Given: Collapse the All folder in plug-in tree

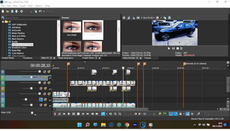Looking at the screenshot, I should pyautogui.click(x=3, y=21).
